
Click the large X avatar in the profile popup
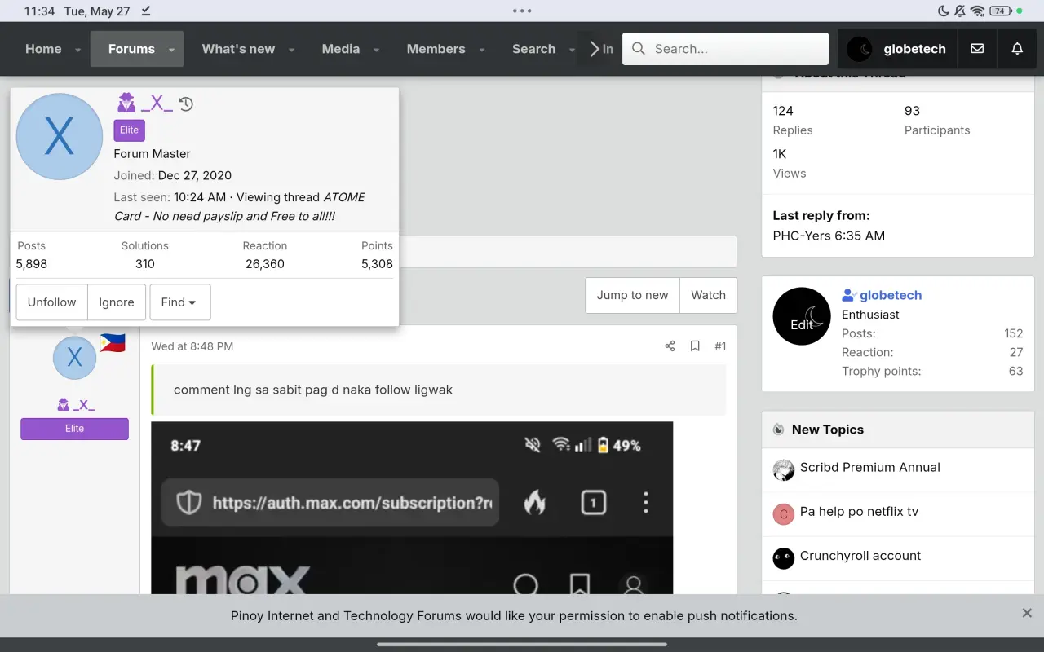[59, 136]
